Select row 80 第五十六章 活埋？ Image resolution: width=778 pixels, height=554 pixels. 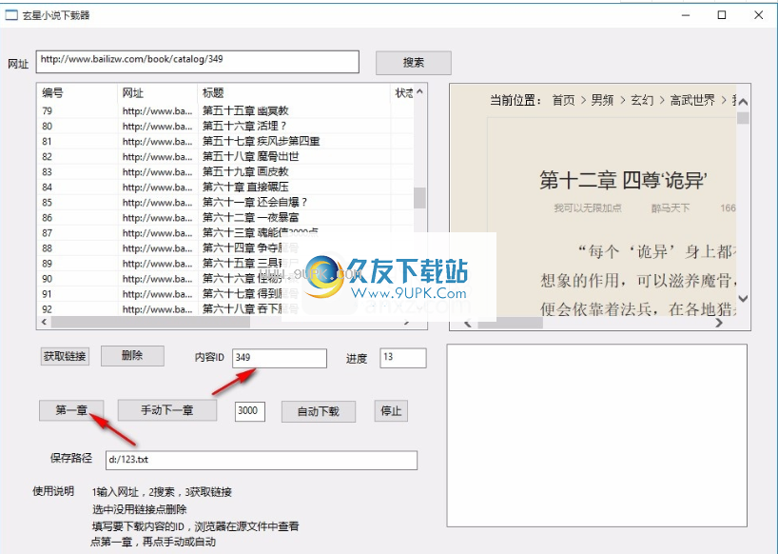pos(225,126)
